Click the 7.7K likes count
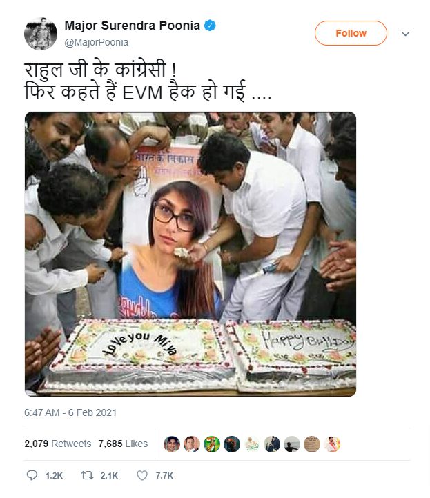The image size is (430, 498). coord(164,476)
